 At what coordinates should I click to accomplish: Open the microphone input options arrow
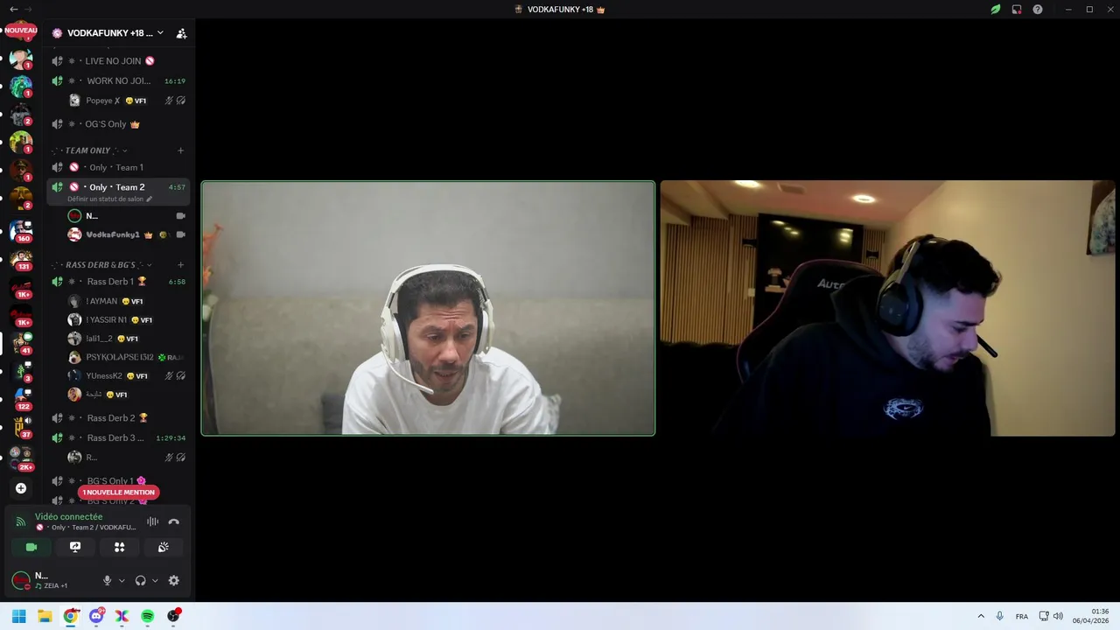pos(122,580)
